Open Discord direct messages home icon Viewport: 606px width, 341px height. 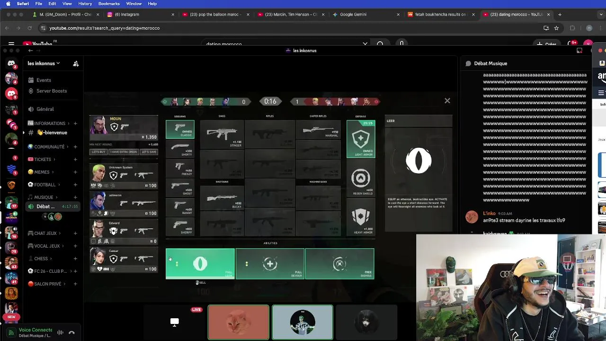pos(11,63)
